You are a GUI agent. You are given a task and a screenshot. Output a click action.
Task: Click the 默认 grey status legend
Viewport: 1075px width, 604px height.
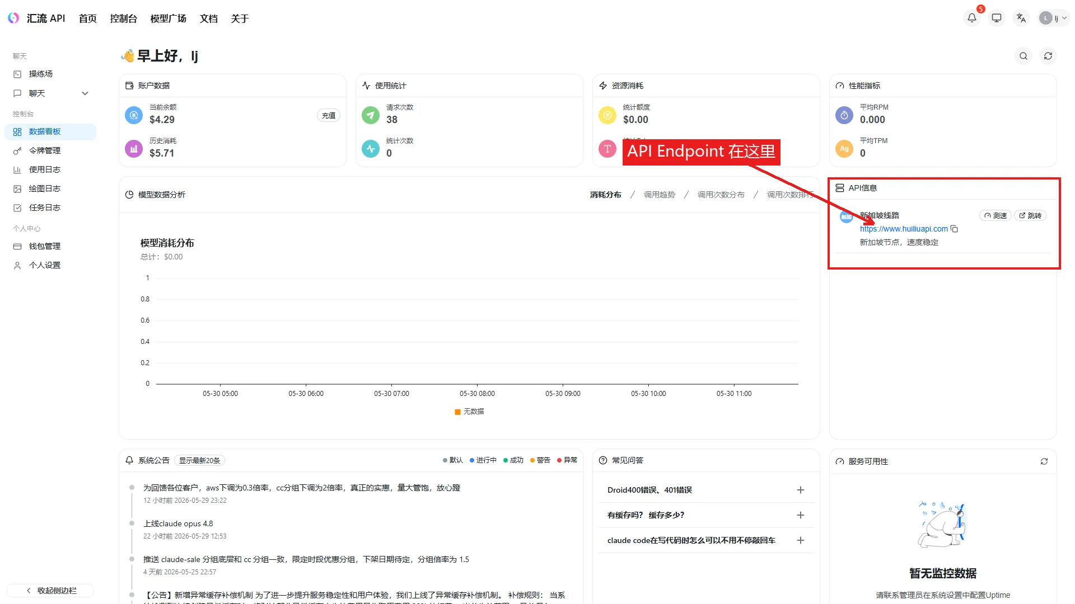453,460
